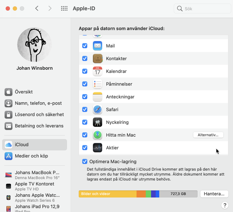The width and height of the screenshot is (233, 212).
Task: Open Medier och köp section
Action: [34, 156]
